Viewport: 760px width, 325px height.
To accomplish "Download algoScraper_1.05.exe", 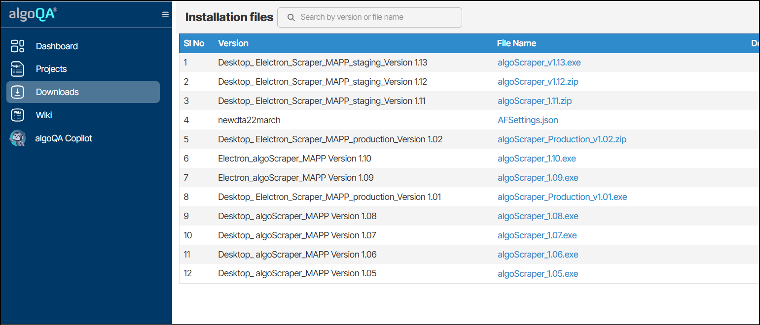I will click(538, 274).
